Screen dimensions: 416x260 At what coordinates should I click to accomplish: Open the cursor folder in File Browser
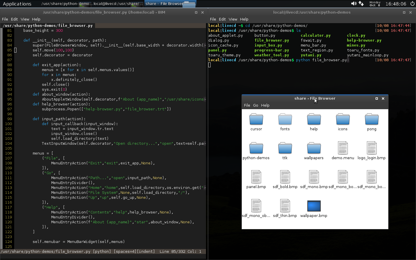(x=256, y=119)
